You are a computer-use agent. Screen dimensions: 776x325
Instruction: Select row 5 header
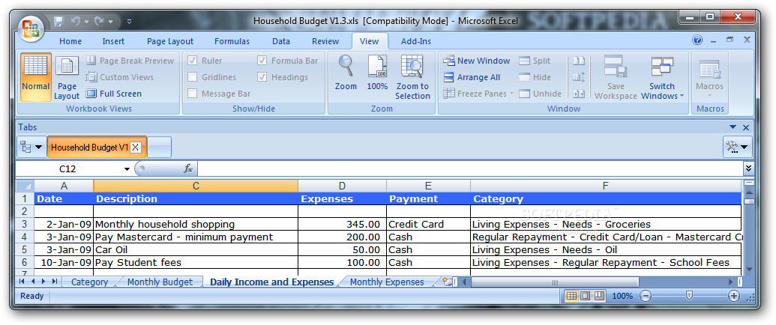coord(25,250)
